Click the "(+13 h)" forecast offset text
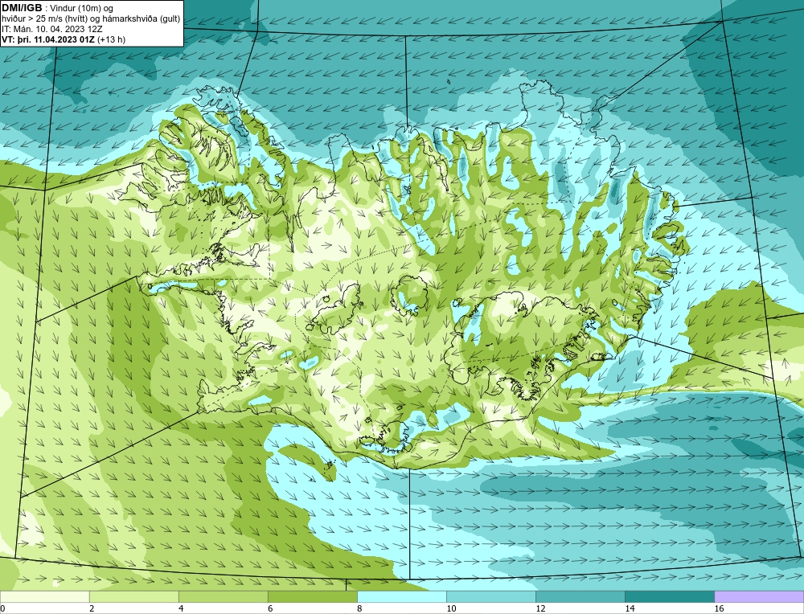This screenshot has height=614, width=804. [x=111, y=39]
